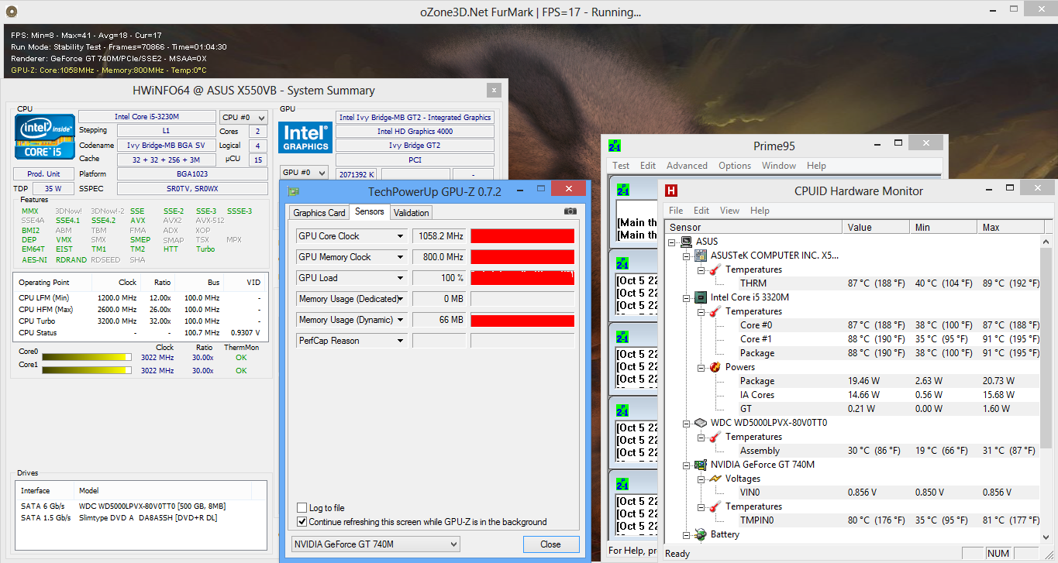Viewport: 1058px width, 563px height.
Task: Click the thermometer icon under ASUSTeK Temperatures
Action: click(x=715, y=269)
